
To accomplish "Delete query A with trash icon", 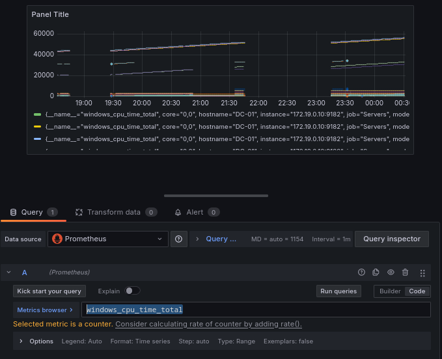I will point(405,273).
